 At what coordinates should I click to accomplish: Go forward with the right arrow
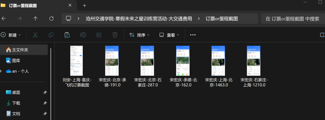coord(19,19)
